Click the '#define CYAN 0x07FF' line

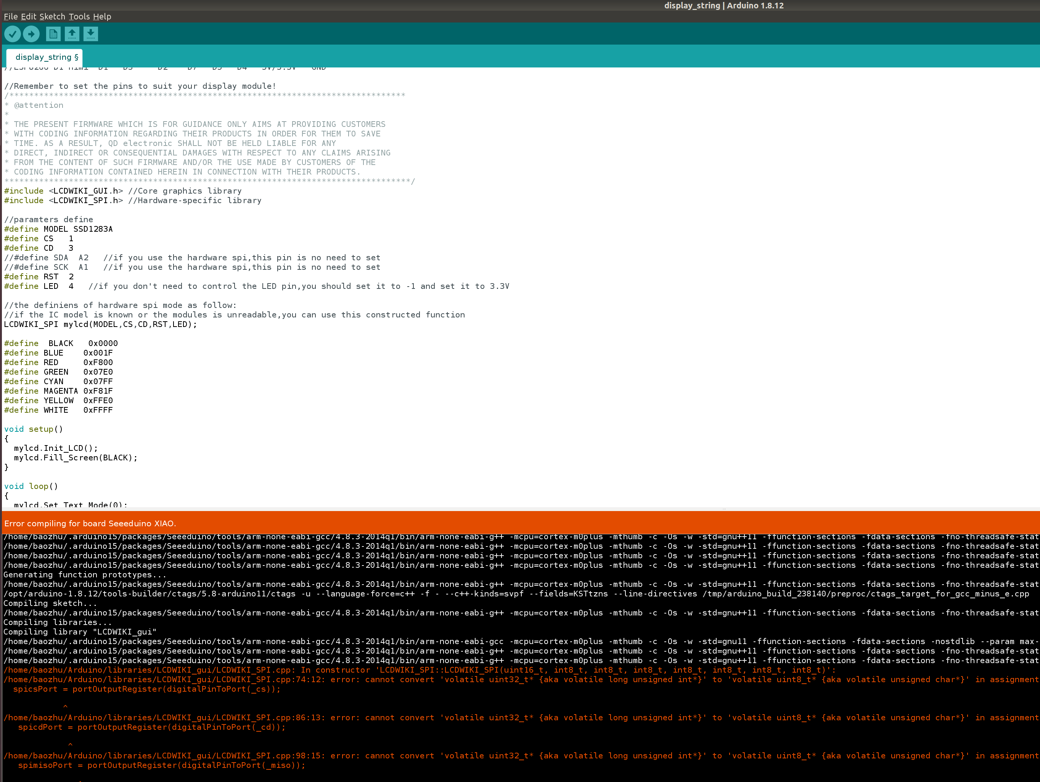58,381
